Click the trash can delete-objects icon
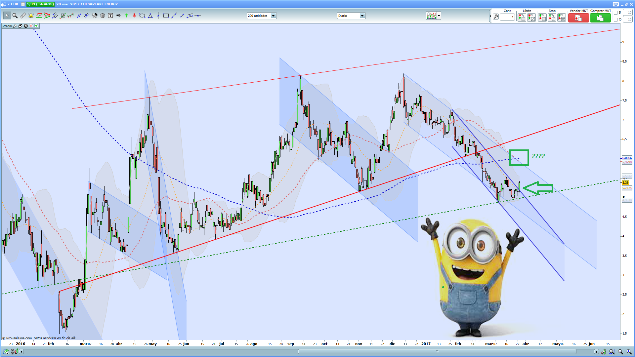Screen dimensions: 635x357 (103, 16)
